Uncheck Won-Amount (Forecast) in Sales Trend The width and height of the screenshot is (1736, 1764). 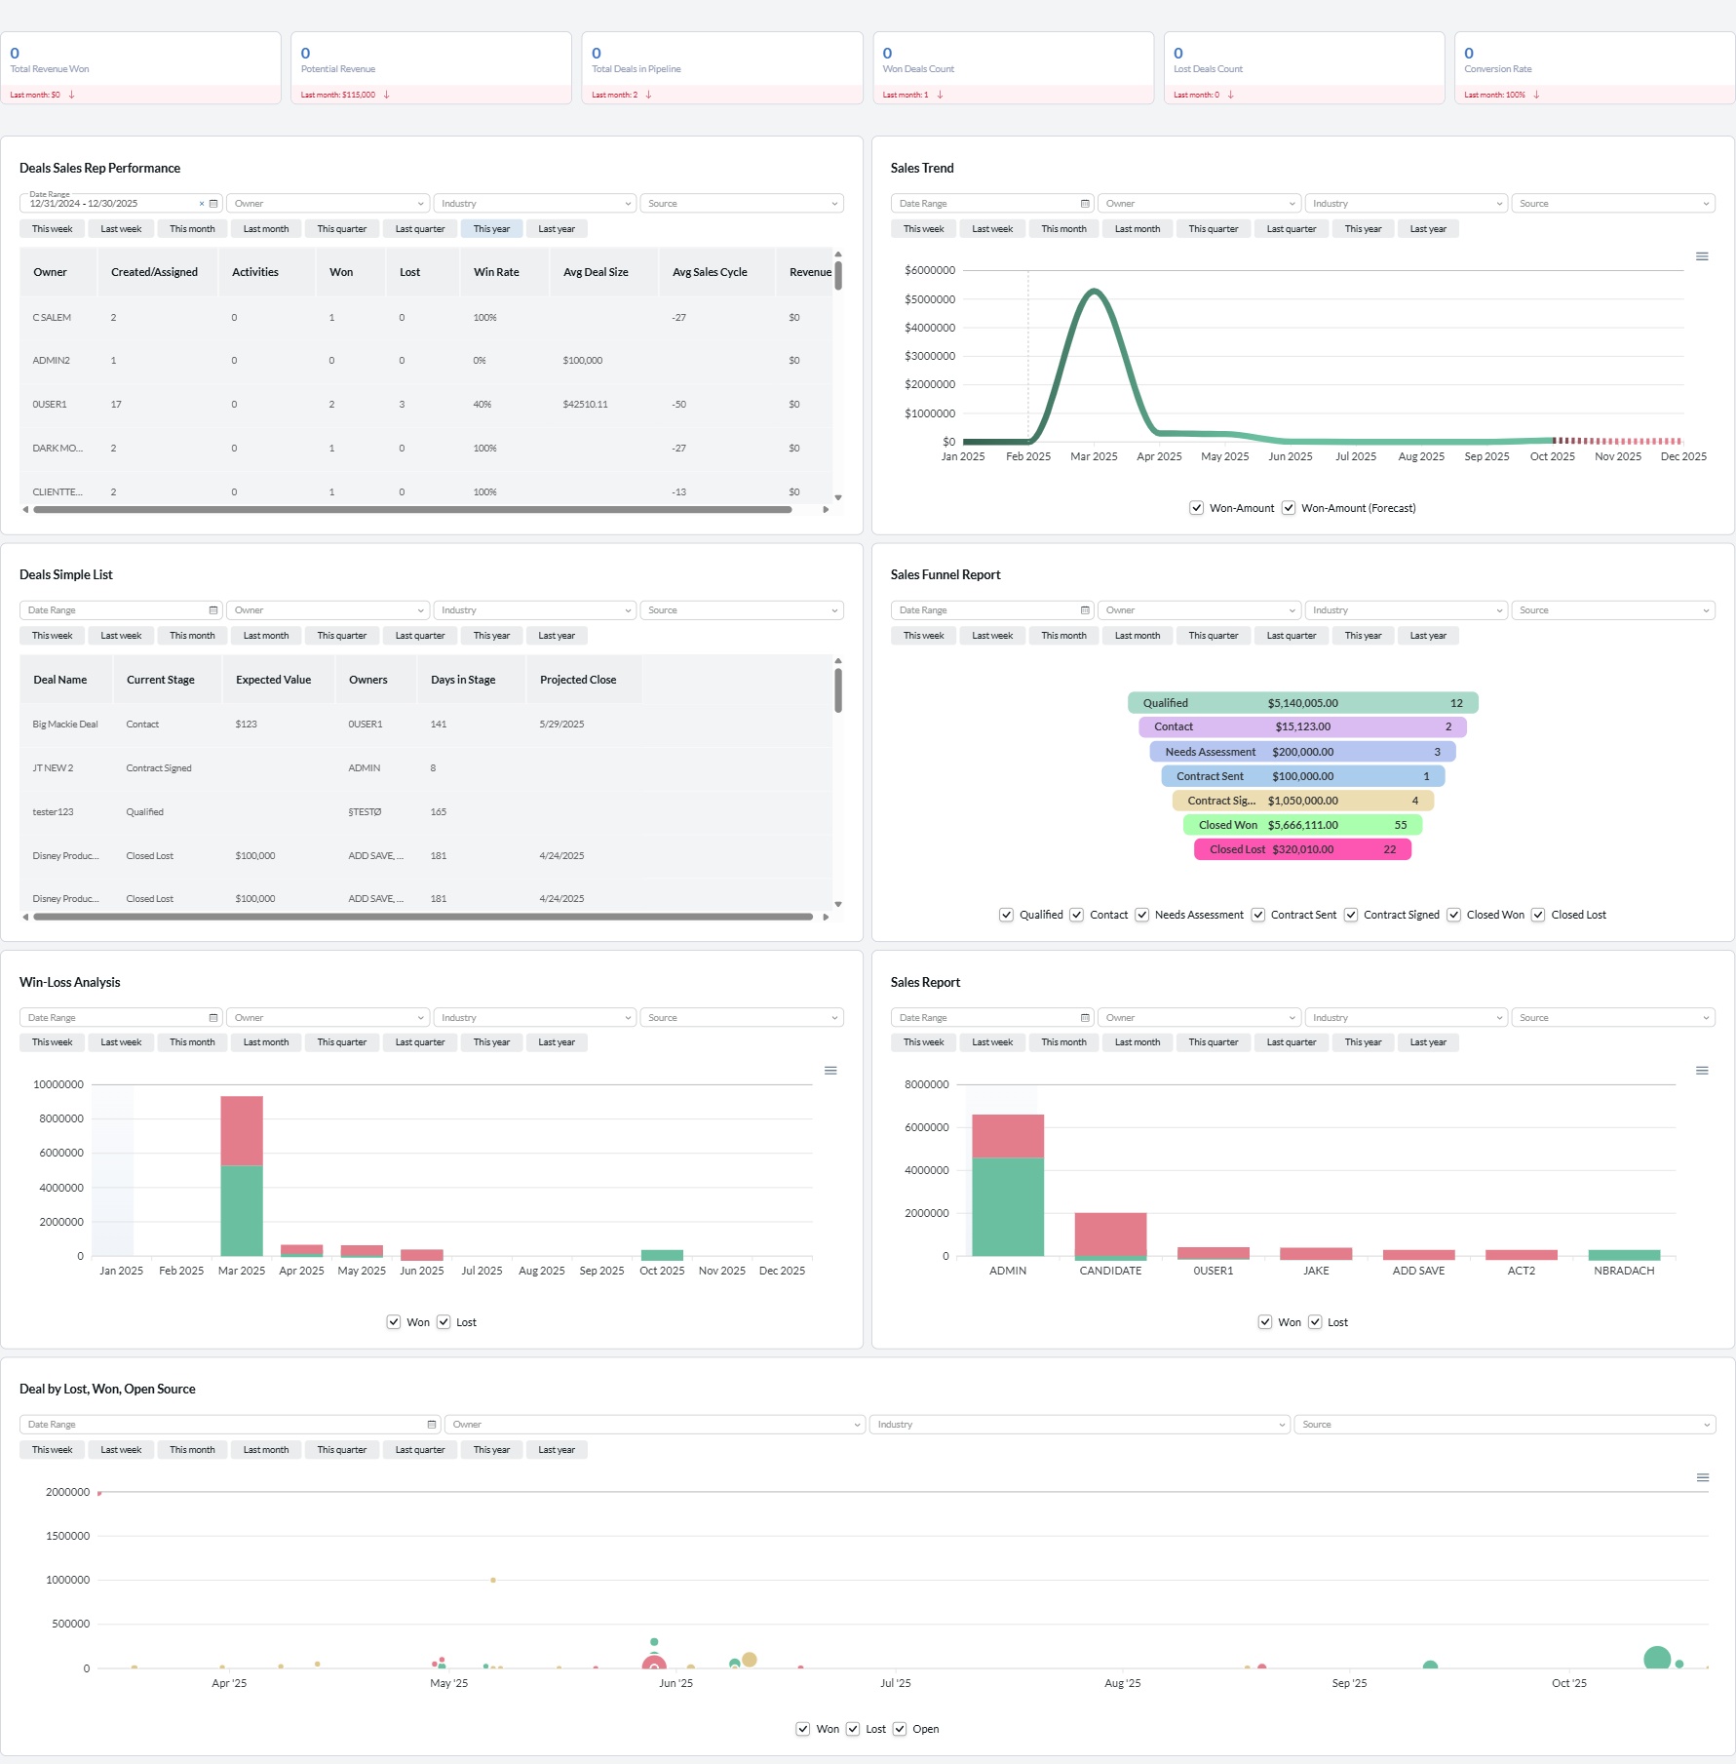click(x=1289, y=508)
